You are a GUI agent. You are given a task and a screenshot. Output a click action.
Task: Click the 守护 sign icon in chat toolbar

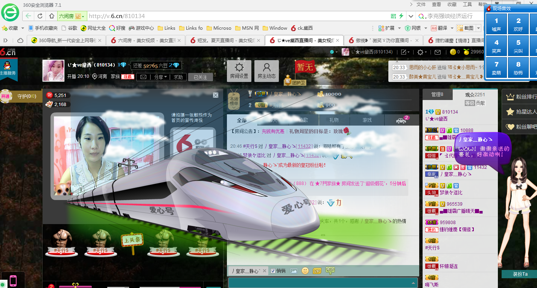(x=330, y=270)
